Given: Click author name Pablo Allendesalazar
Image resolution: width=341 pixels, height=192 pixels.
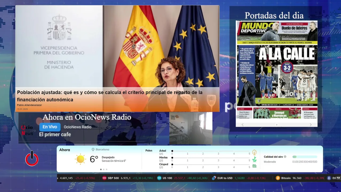Looking at the screenshot, I should coord(29,105).
